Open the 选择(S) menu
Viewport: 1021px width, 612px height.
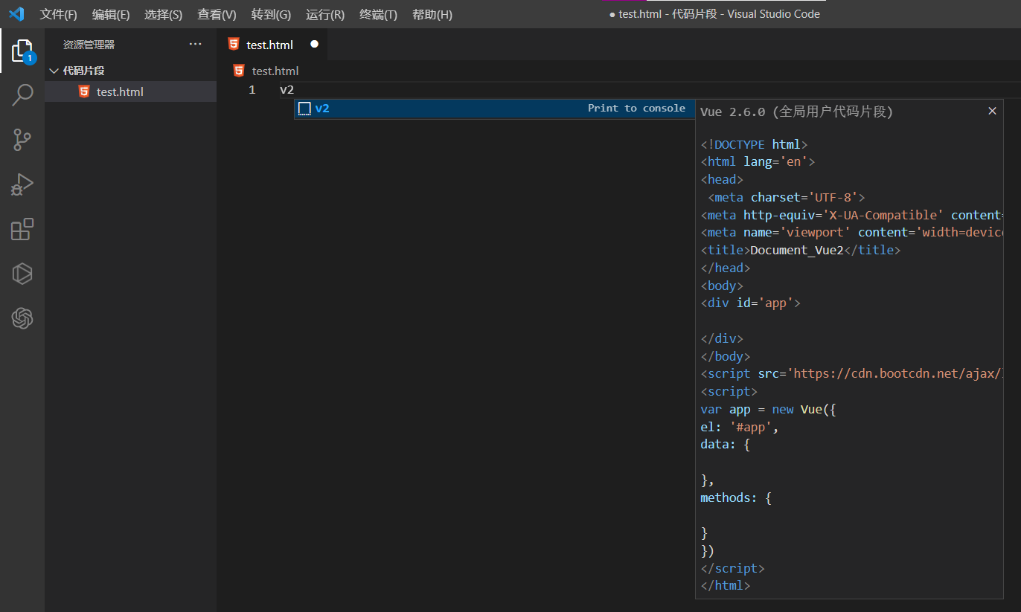click(163, 14)
